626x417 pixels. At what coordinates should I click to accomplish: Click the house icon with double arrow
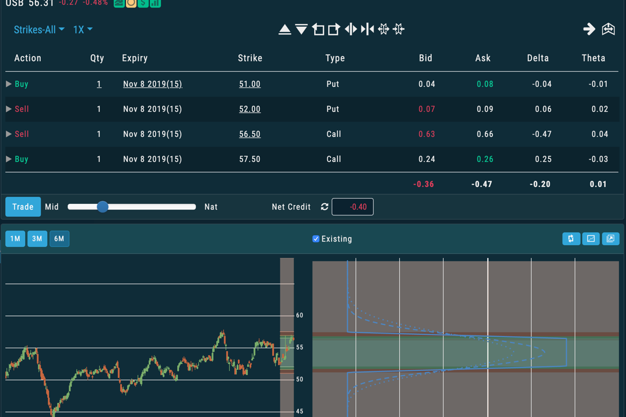click(x=608, y=29)
